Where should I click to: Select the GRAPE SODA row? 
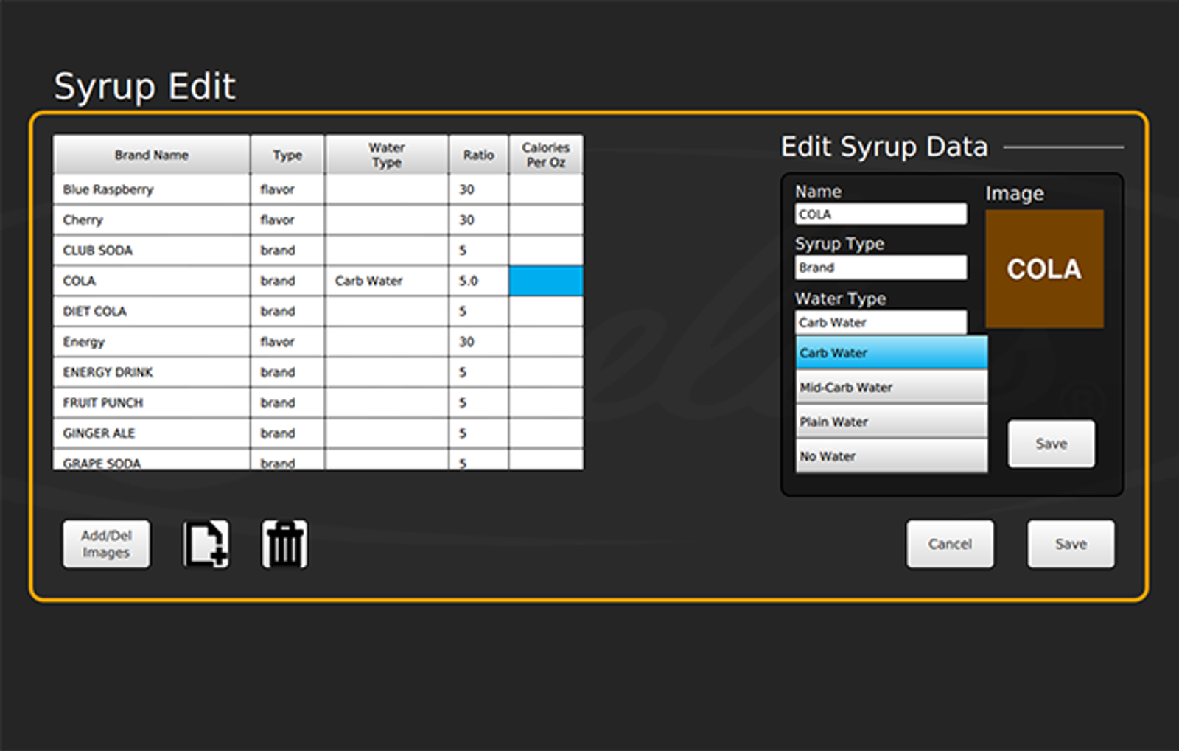click(x=318, y=461)
